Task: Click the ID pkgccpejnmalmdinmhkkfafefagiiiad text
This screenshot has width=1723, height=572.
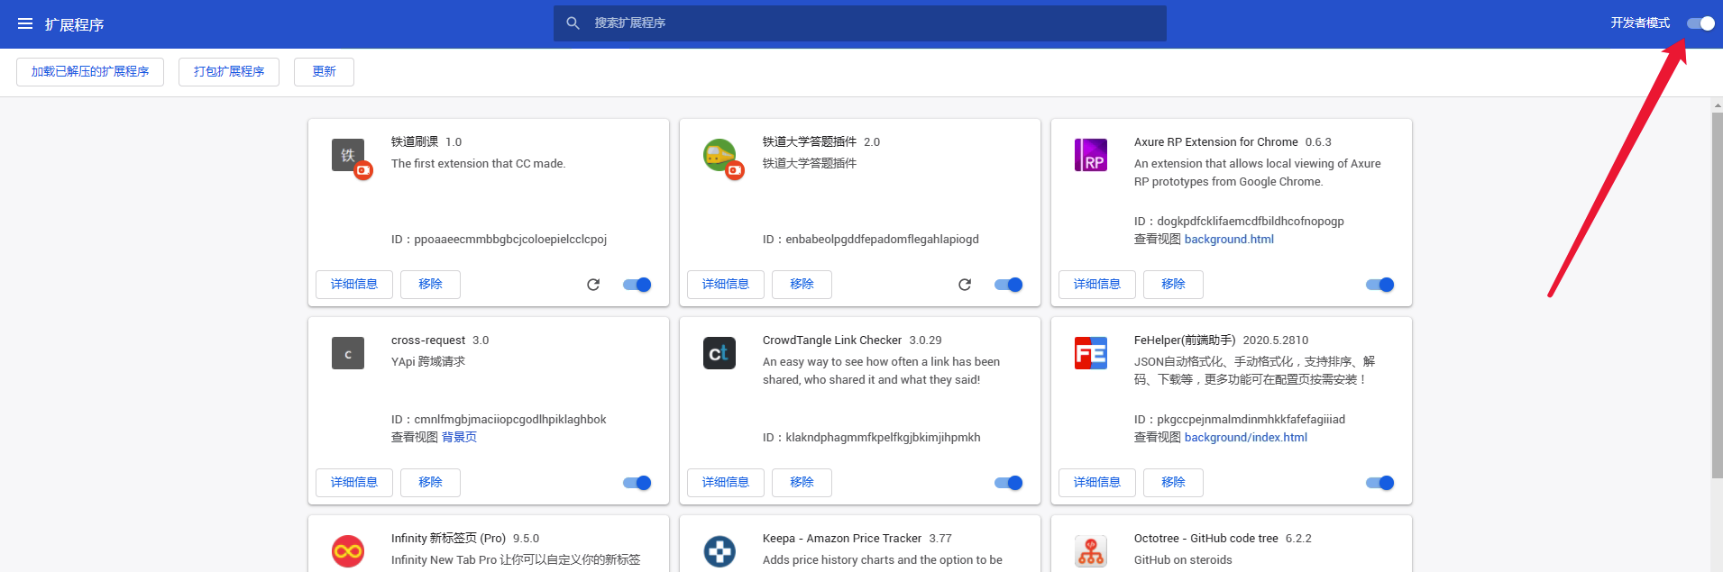Action: coord(1240,420)
